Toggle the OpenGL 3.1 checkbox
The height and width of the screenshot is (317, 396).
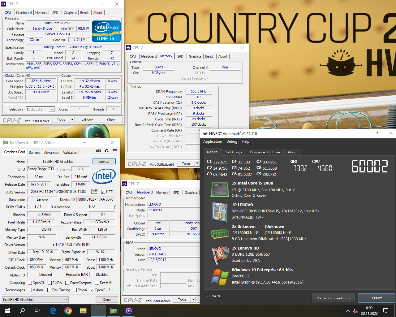pos(92,290)
